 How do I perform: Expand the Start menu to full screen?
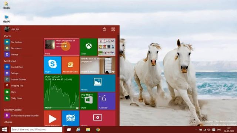coord(113,29)
